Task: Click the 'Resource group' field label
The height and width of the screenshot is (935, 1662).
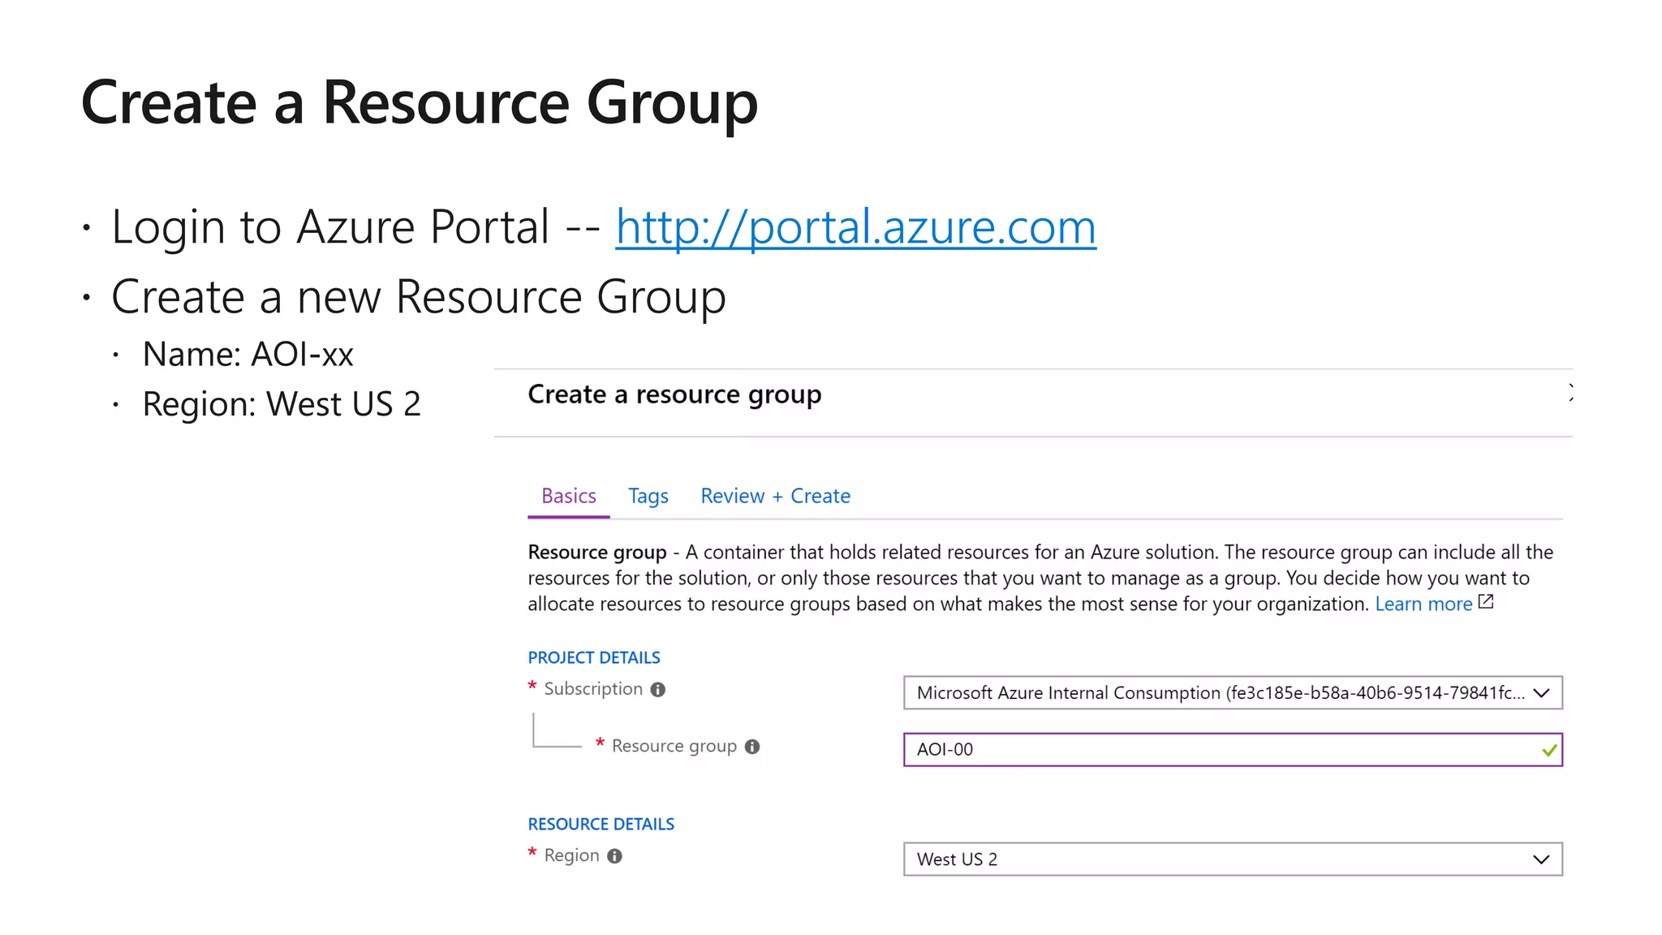Action: (x=674, y=746)
